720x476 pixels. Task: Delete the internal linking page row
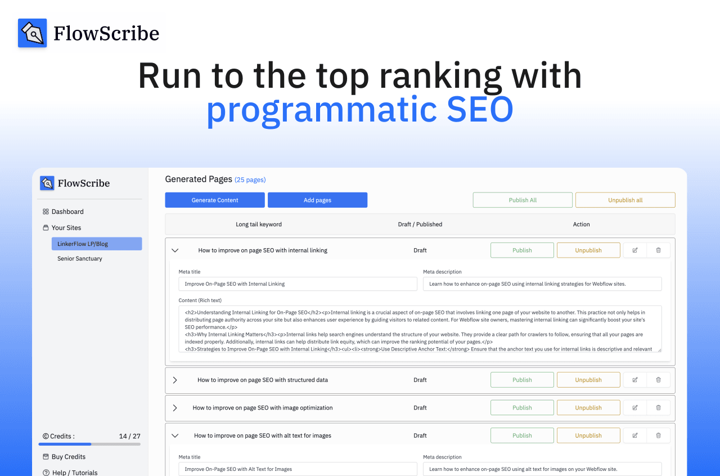pyautogui.click(x=658, y=250)
